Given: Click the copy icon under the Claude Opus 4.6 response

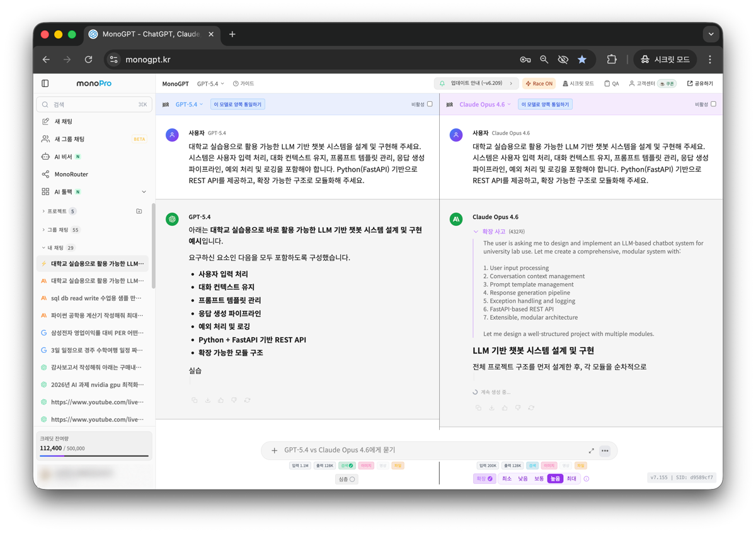Looking at the screenshot, I should tap(478, 408).
